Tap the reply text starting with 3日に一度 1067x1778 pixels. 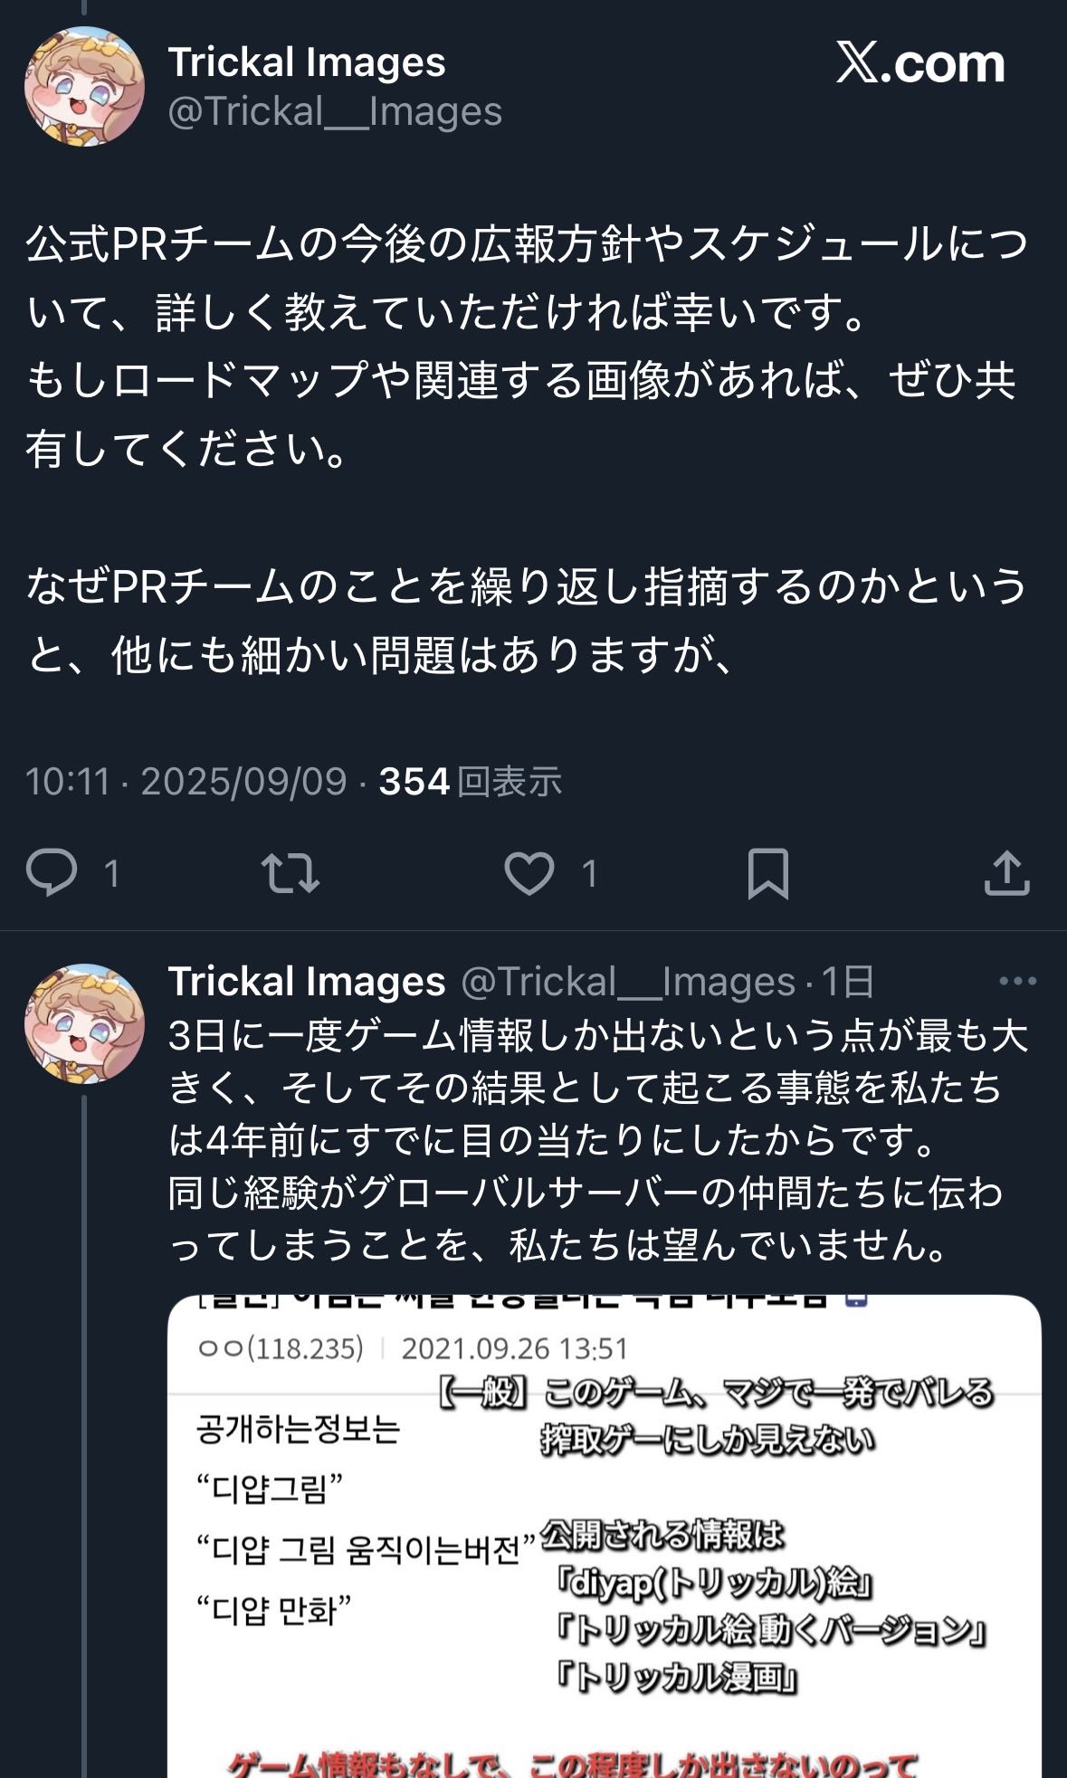pyautogui.click(x=597, y=1140)
